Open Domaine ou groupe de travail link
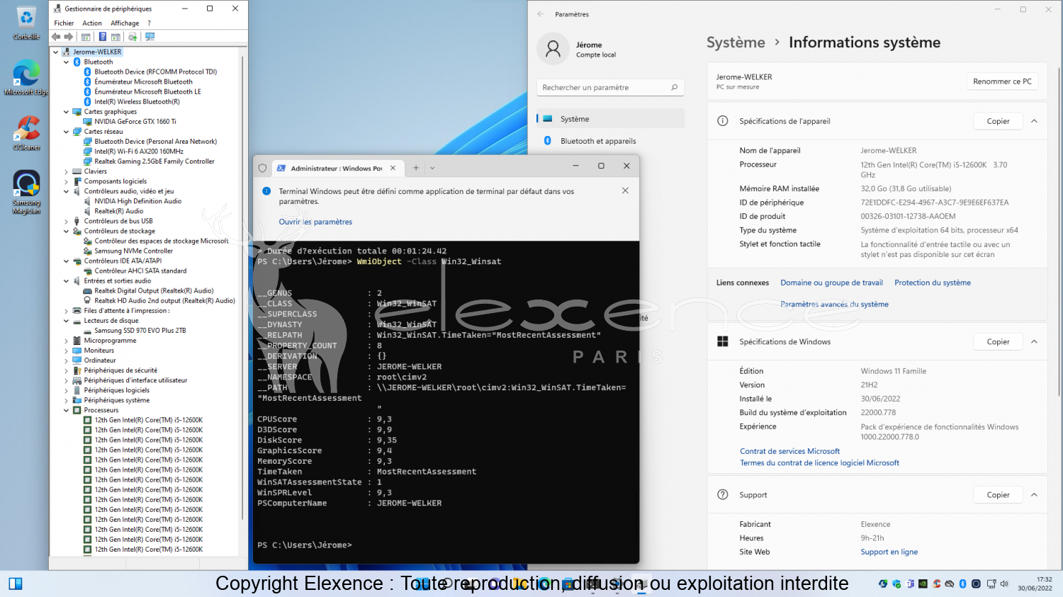The image size is (1063, 597). [x=831, y=283]
